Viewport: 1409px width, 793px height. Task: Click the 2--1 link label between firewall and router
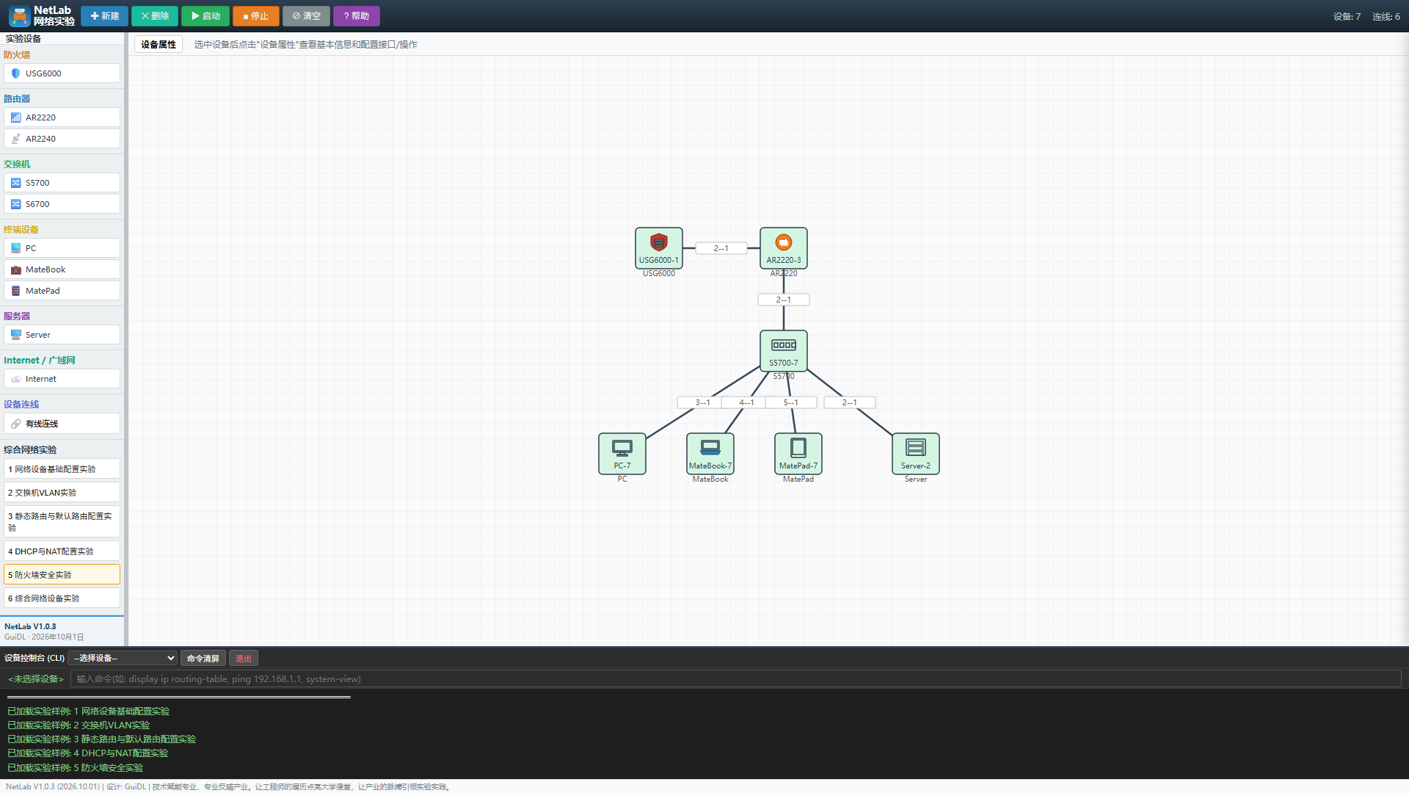coord(721,248)
